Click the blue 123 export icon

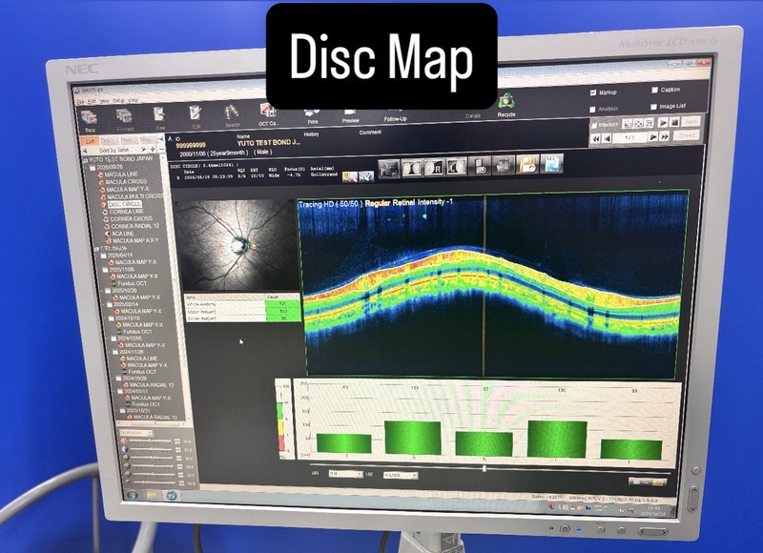552,163
